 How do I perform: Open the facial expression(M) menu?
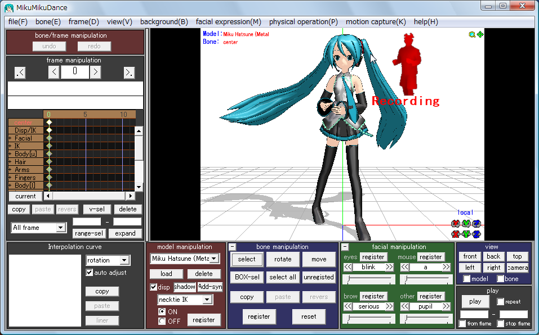[229, 22]
